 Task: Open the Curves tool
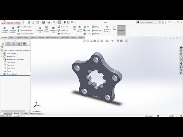tap(114, 28)
